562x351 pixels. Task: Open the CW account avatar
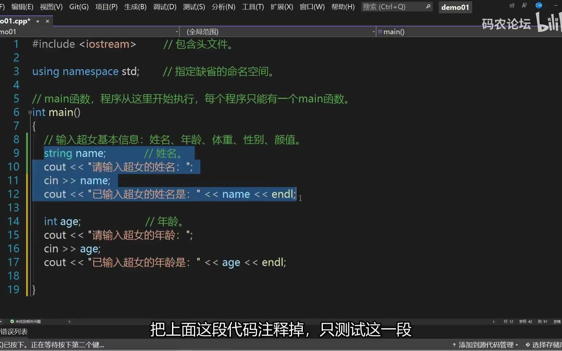[539, 5]
